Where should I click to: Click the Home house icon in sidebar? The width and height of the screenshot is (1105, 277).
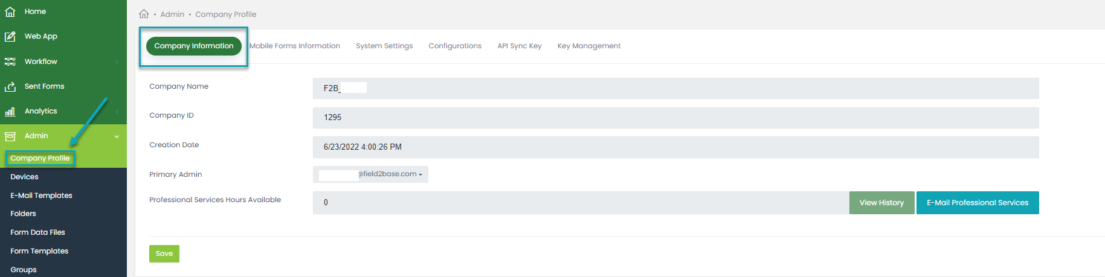tap(10, 11)
